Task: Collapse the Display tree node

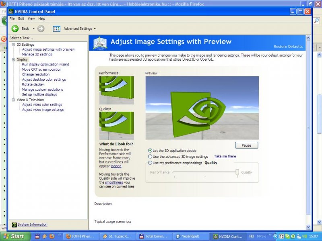Action: 13,60
